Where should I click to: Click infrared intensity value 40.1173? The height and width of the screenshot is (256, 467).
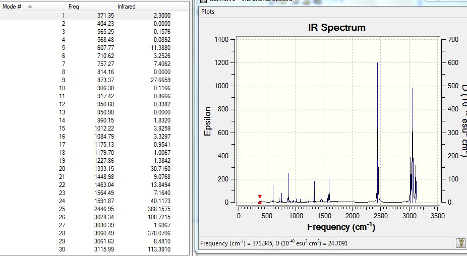[x=160, y=201]
